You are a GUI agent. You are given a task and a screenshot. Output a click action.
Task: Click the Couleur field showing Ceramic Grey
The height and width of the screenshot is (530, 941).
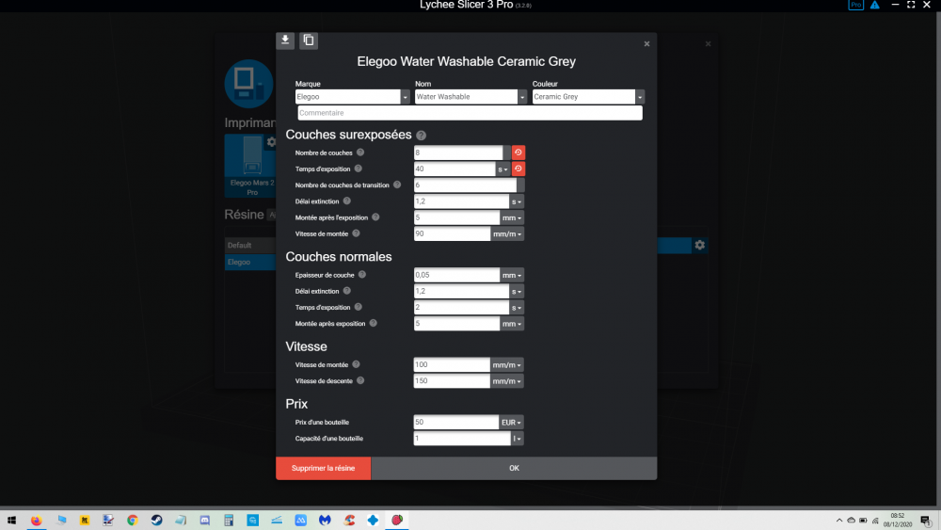[x=584, y=97]
